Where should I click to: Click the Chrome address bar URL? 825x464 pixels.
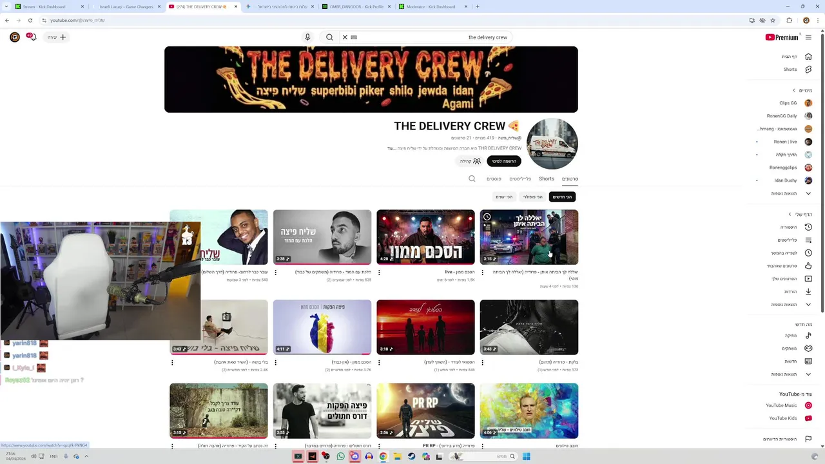click(77, 20)
